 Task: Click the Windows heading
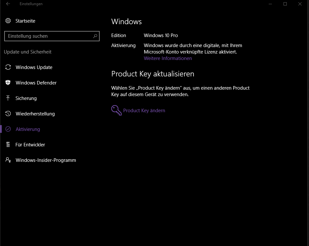pyautogui.click(x=126, y=22)
